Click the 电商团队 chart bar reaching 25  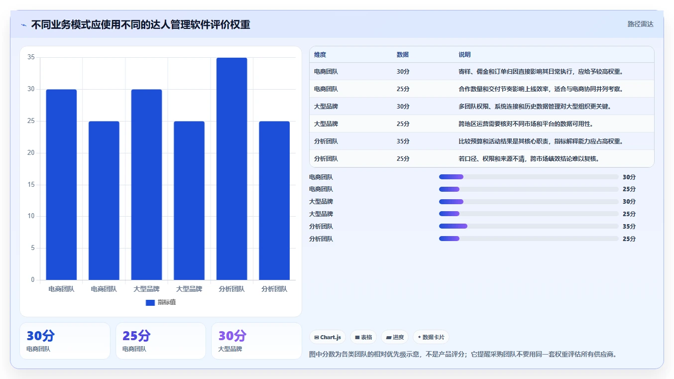pyautogui.click(x=104, y=201)
